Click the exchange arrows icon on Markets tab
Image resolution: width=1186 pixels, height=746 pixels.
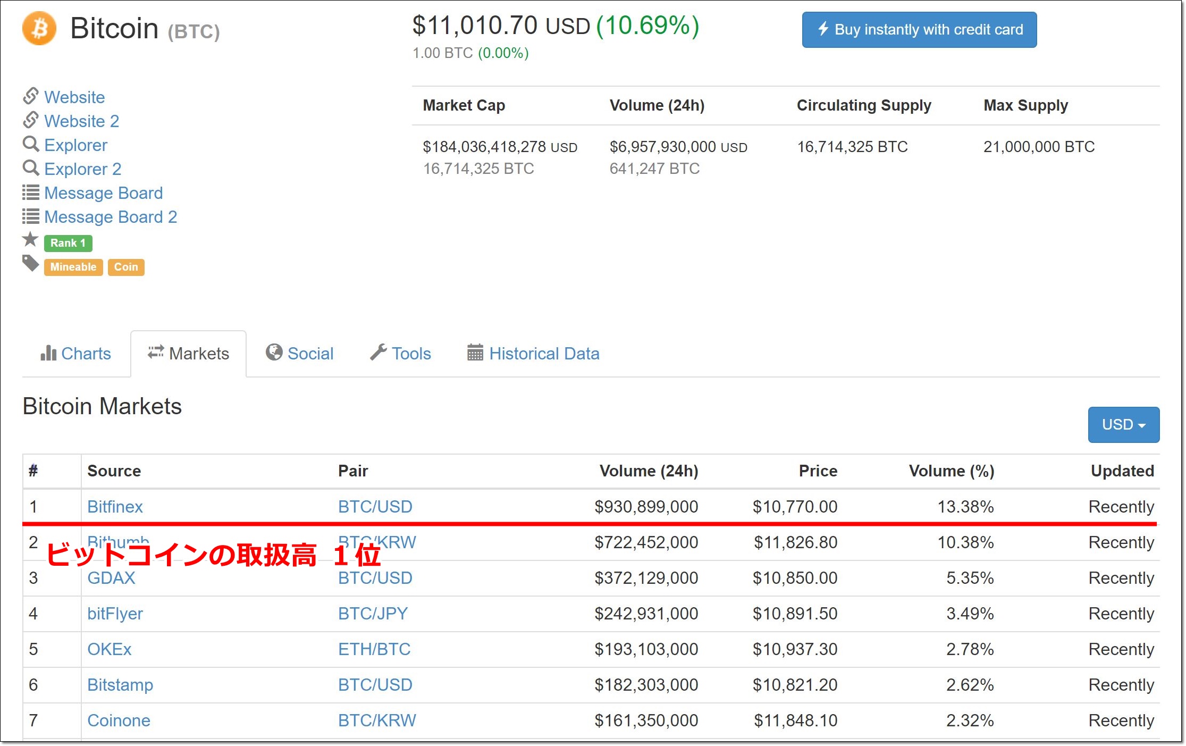[x=156, y=352]
